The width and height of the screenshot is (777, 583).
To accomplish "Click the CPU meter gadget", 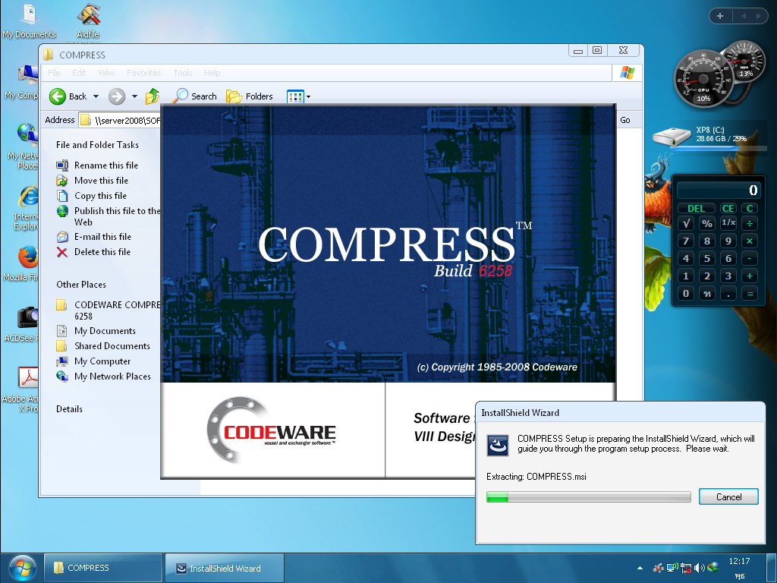I will click(x=703, y=79).
